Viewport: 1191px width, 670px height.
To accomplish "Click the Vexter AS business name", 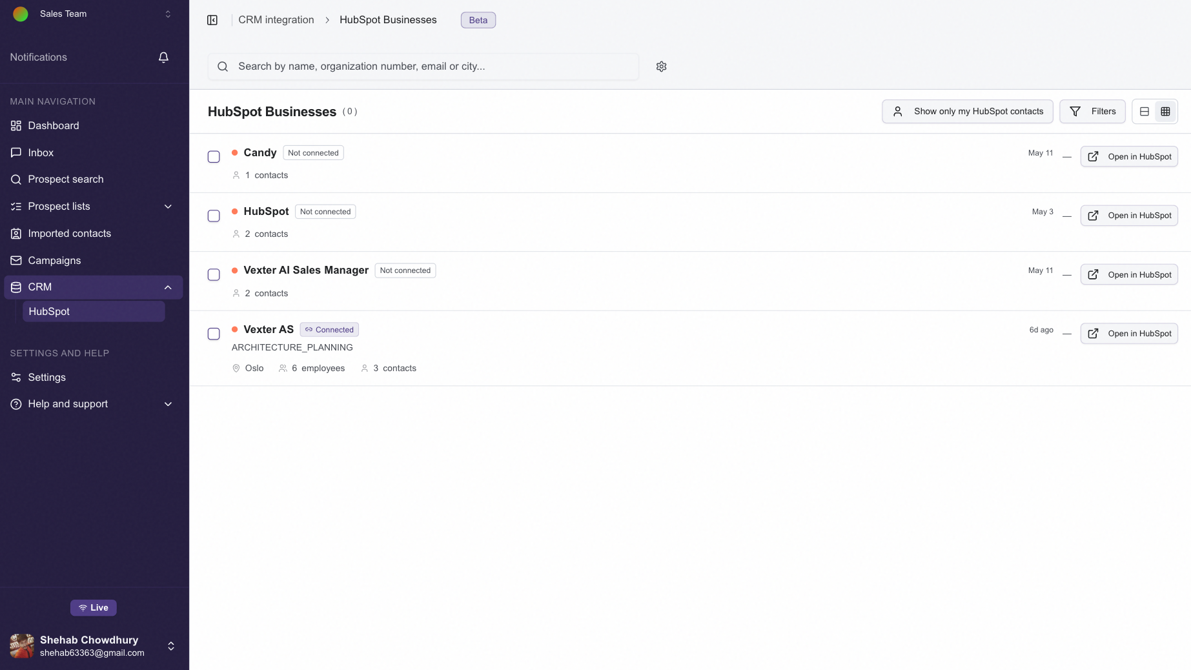I will pos(269,330).
